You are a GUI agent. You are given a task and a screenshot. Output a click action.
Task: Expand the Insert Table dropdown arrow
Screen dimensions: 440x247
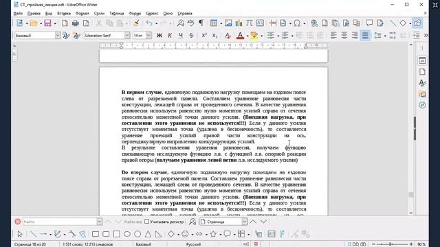[x=221, y=23]
